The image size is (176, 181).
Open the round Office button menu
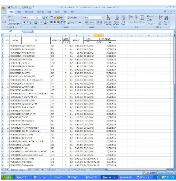point(4,8)
